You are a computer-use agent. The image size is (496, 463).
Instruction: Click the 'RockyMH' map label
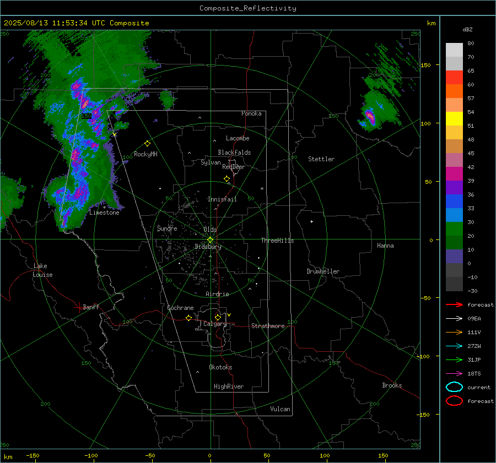[x=145, y=154]
